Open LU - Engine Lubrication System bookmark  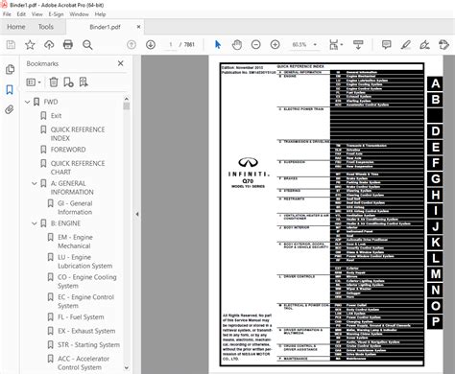point(85,262)
